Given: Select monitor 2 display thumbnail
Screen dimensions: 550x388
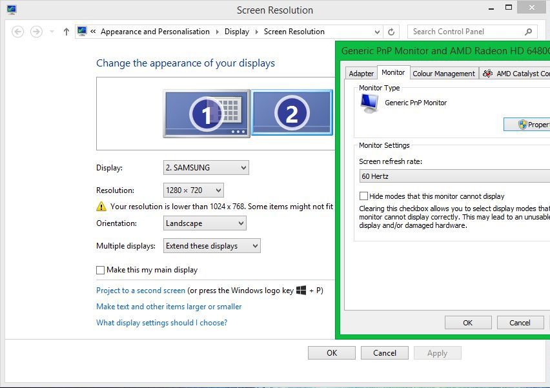Looking at the screenshot, I should pos(292,112).
